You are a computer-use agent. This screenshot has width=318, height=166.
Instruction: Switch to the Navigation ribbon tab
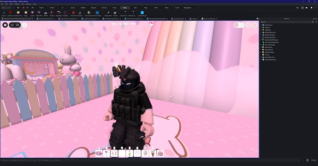click(x=188, y=8)
